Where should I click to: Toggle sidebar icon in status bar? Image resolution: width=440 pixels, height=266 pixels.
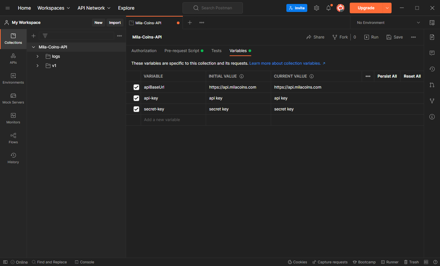pos(5,262)
